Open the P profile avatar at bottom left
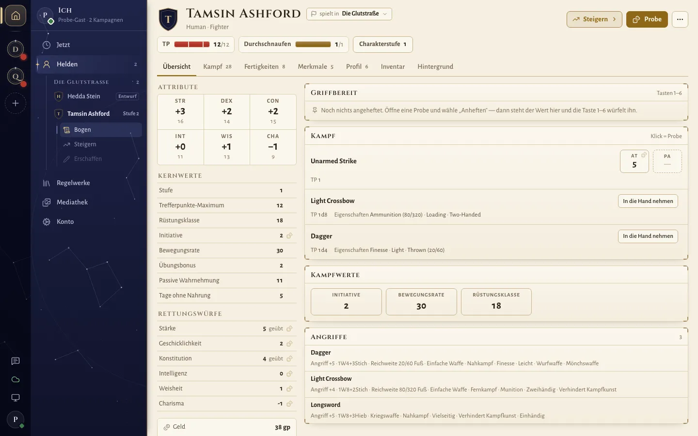This screenshot has height=436, width=698. coord(16,420)
